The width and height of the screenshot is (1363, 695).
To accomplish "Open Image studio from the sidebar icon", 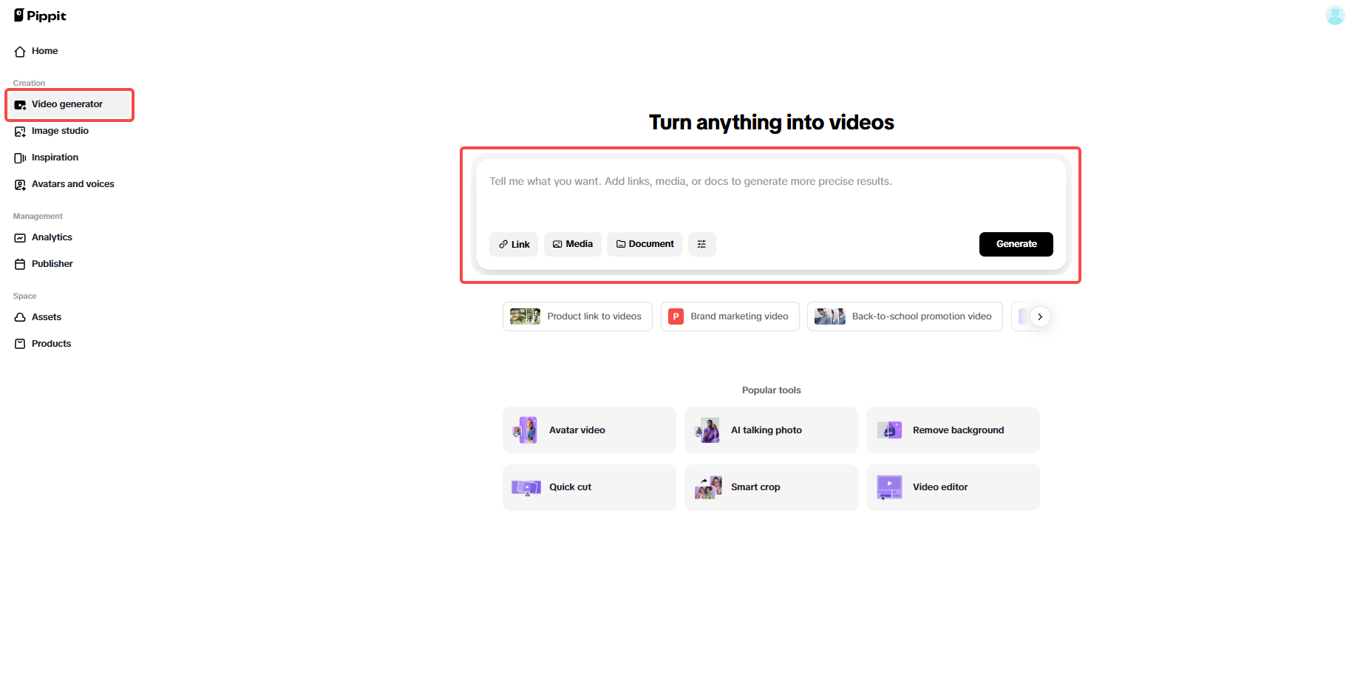I will 19,131.
